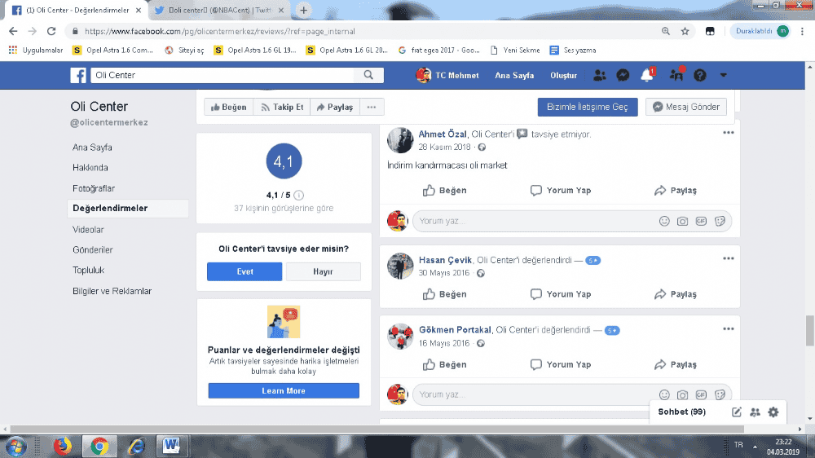Reload the page in Chrome
This screenshot has height=458, width=815.
(x=51, y=31)
